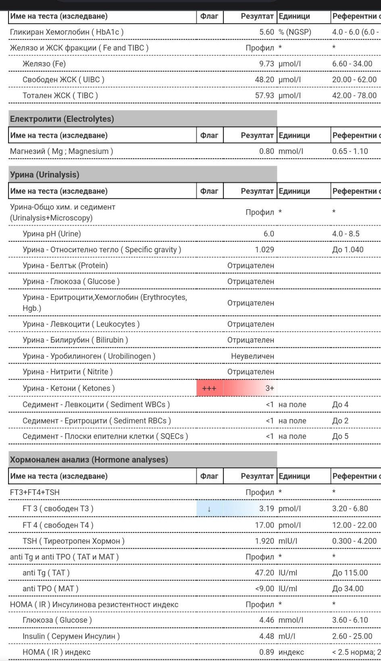
Task: Click the Insulin (Серумен Инсулин) row label
Action: (71, 636)
